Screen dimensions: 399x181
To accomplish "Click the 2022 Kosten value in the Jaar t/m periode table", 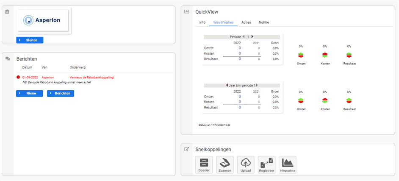I will [x=240, y=102].
